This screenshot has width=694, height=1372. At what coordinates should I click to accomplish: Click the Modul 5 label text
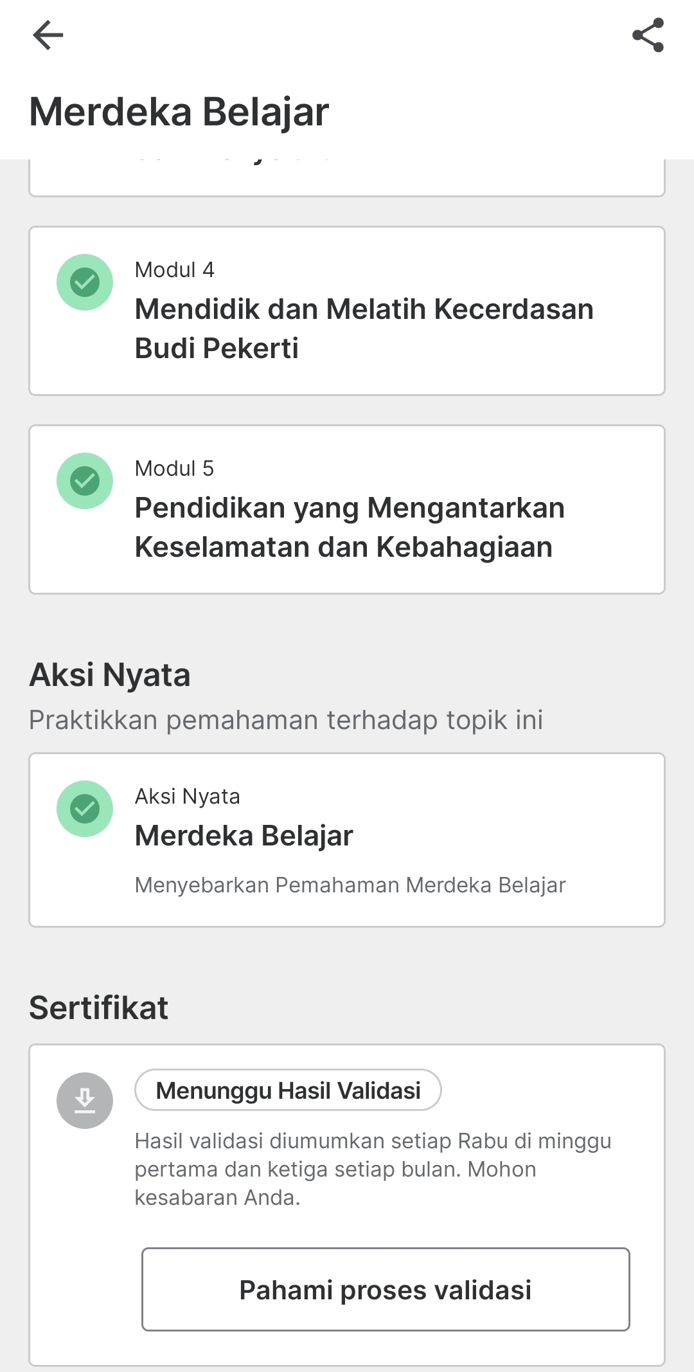[x=174, y=469]
